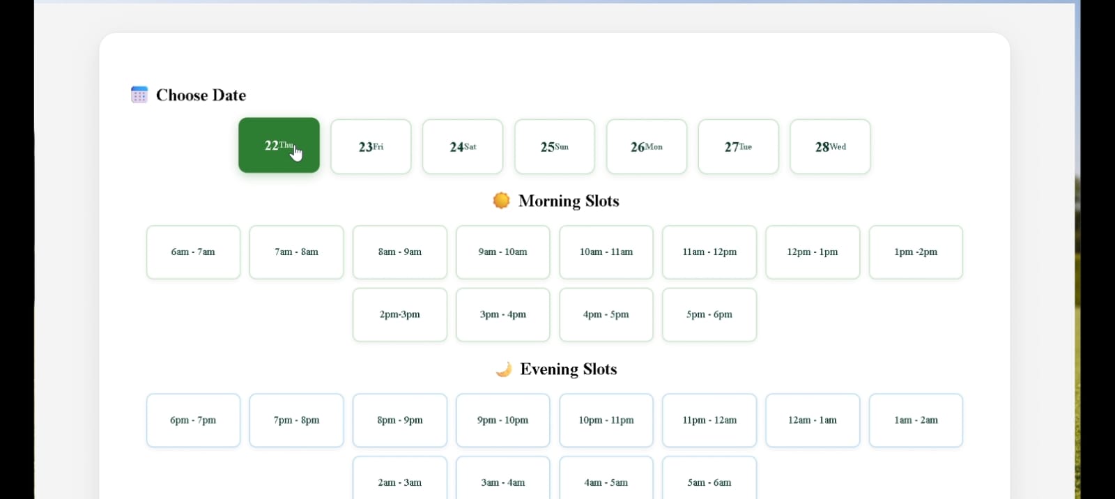Viewport: 1115px width, 499px height.
Task: Select the 28 Wed date
Action: [830, 146]
